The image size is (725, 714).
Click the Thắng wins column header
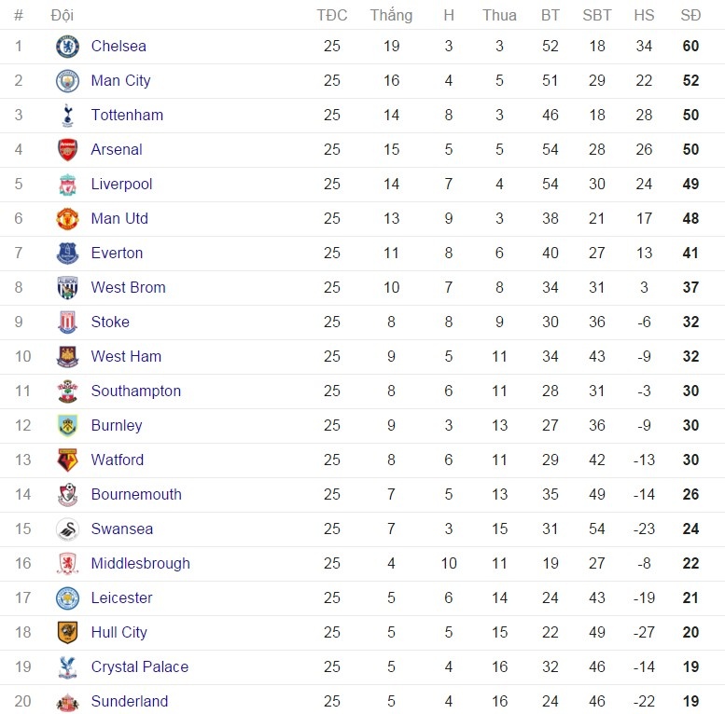tap(391, 15)
